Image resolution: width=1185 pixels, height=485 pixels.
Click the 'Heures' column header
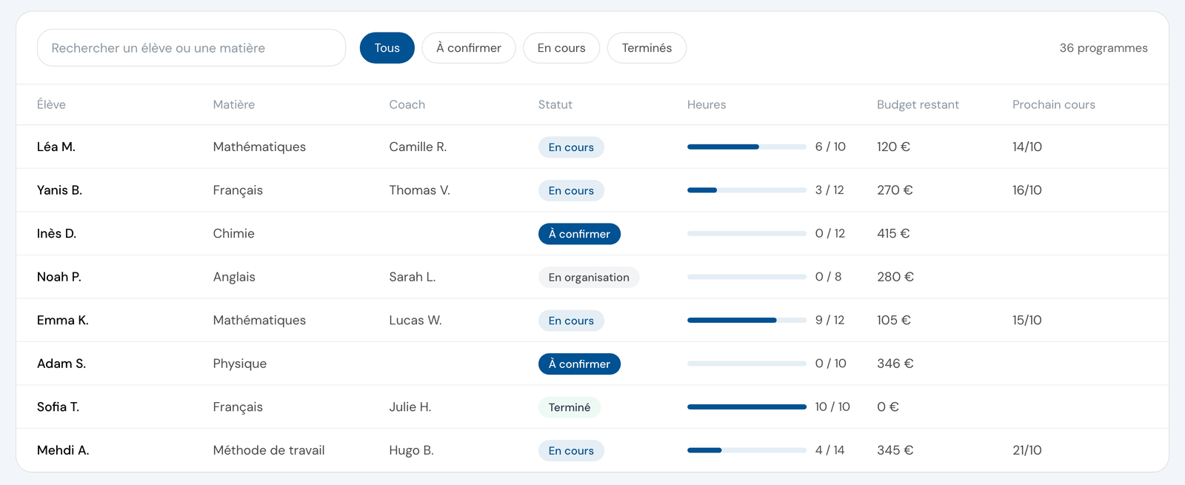[x=707, y=104]
